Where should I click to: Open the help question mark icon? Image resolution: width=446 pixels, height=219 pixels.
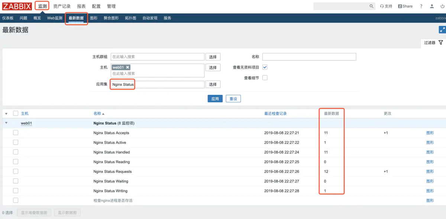tap(421, 6)
